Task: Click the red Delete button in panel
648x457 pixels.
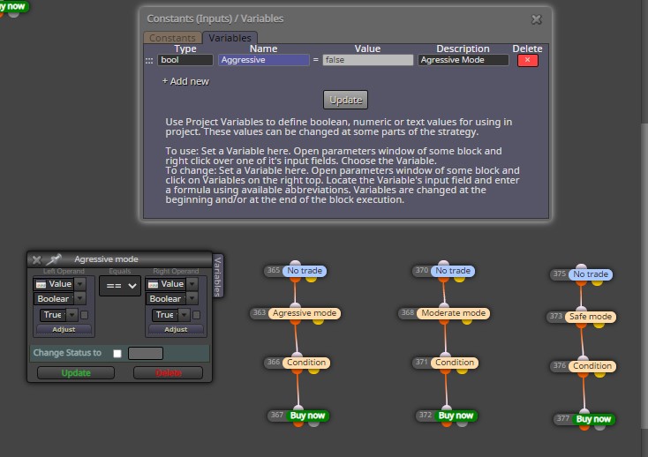Action: point(169,373)
